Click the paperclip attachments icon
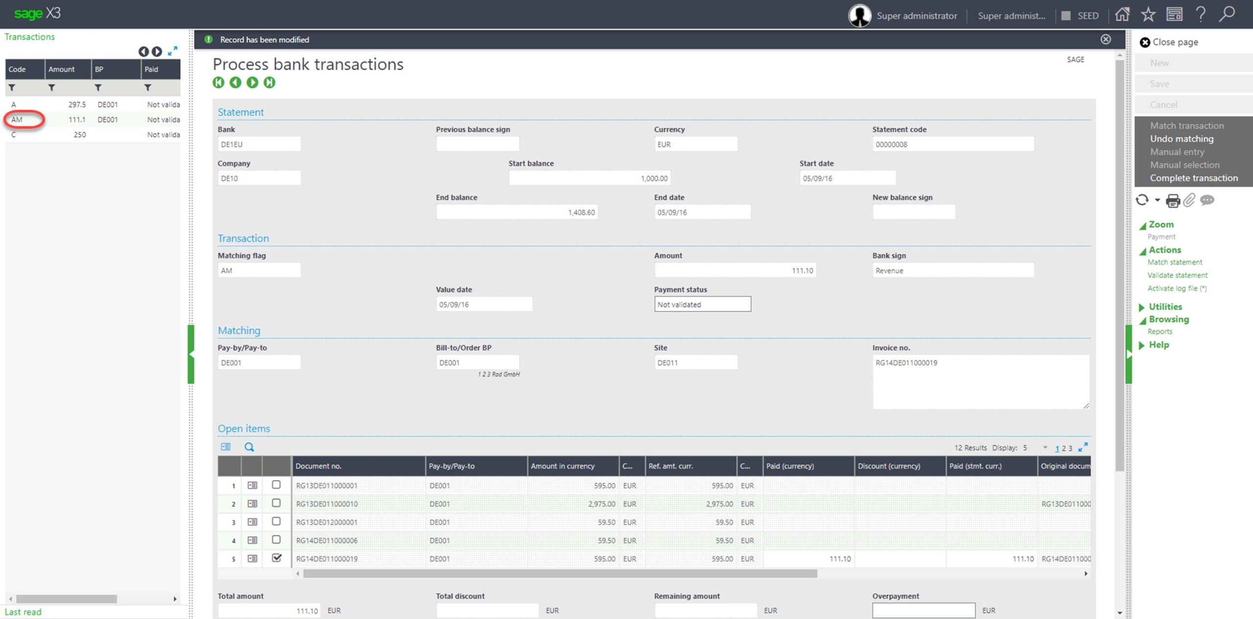 point(1189,200)
